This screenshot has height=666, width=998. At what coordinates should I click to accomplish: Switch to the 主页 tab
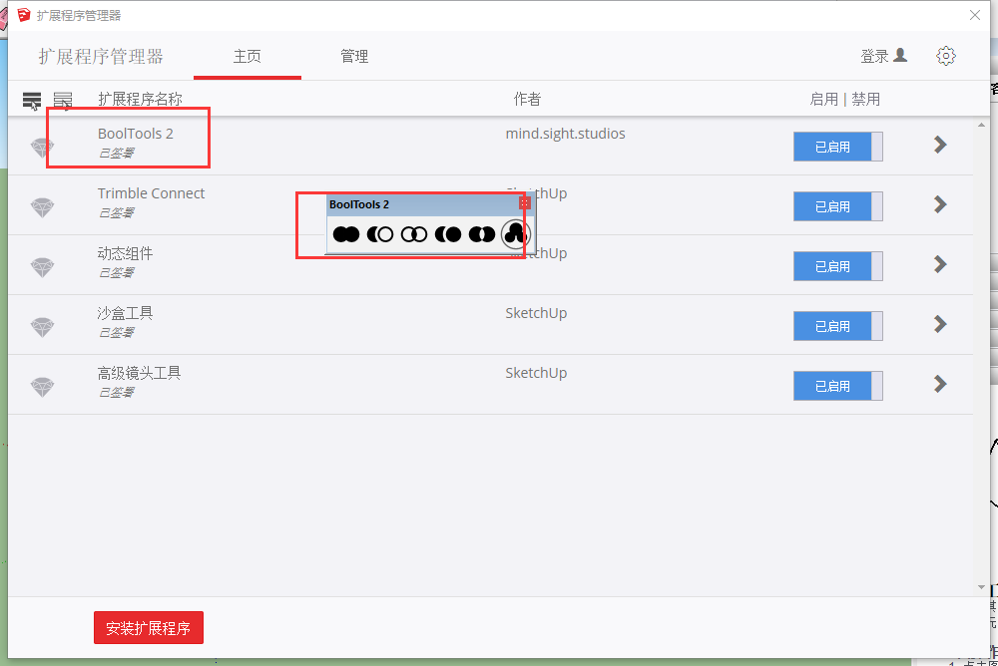click(x=247, y=57)
